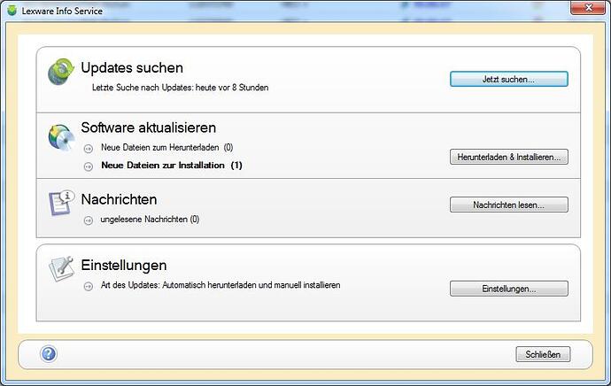Select the Updates suchen heading
This screenshot has height=386, width=611.
pos(132,68)
